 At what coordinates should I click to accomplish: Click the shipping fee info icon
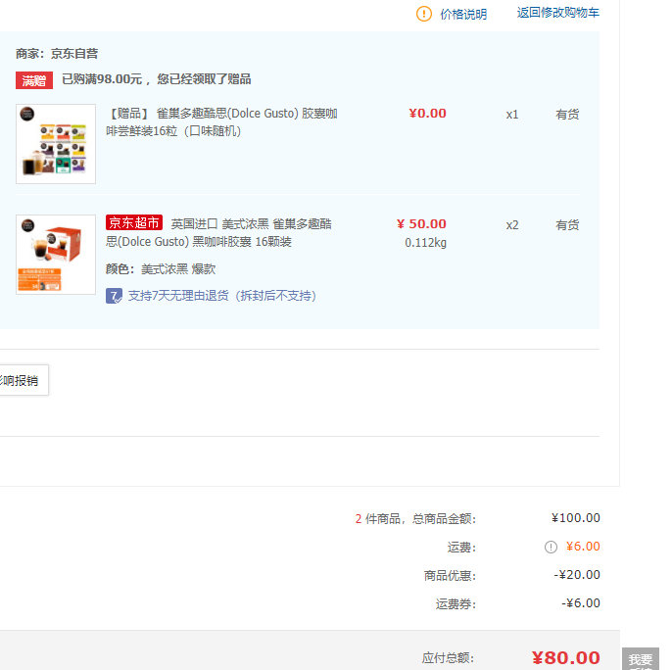click(551, 547)
